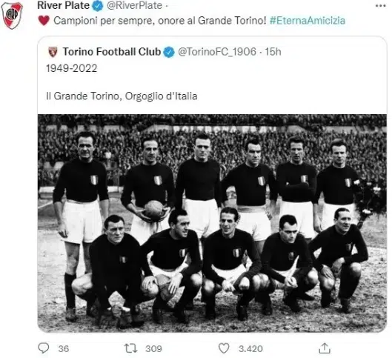Click the River Plate profile avatar
The width and height of the screenshot is (392, 358).
point(12,16)
